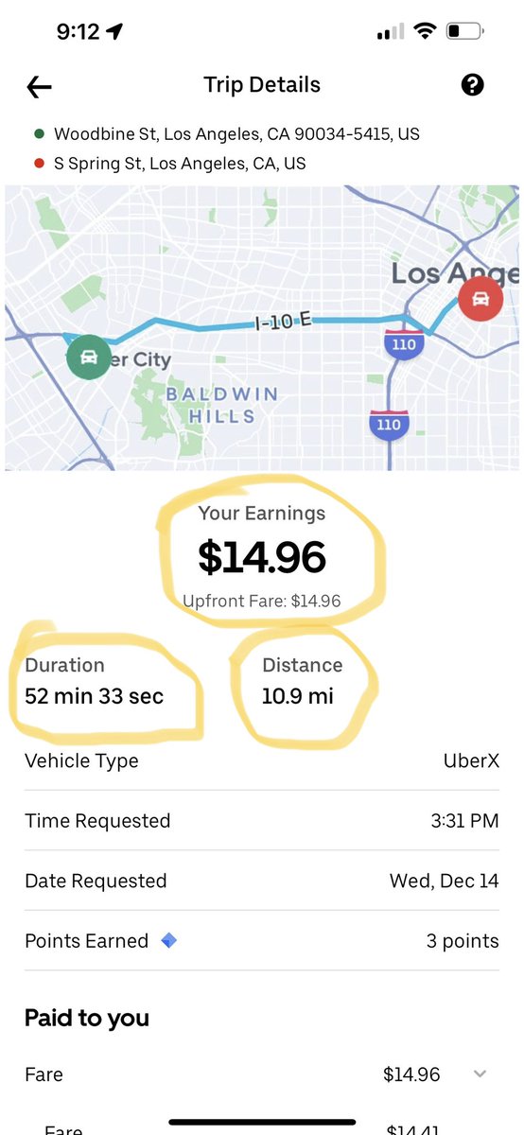
Task: Tap the green pickup car marker
Action: click(x=88, y=358)
